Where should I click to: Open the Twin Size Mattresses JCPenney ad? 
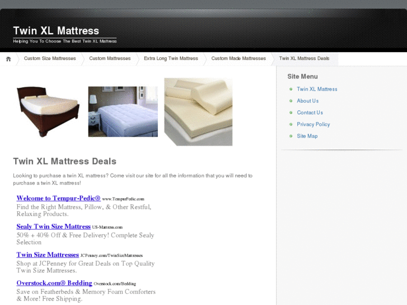(x=48, y=255)
